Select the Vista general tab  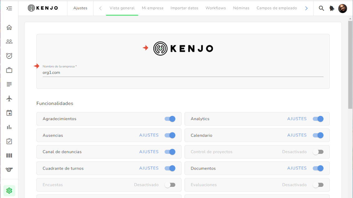(x=122, y=8)
